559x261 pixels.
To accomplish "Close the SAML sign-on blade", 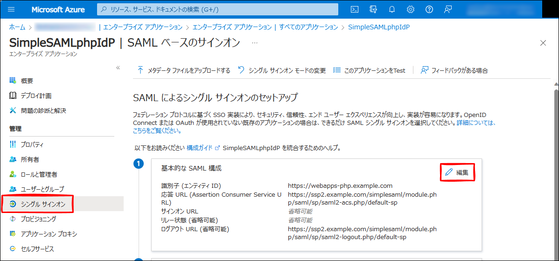I will point(543,43).
